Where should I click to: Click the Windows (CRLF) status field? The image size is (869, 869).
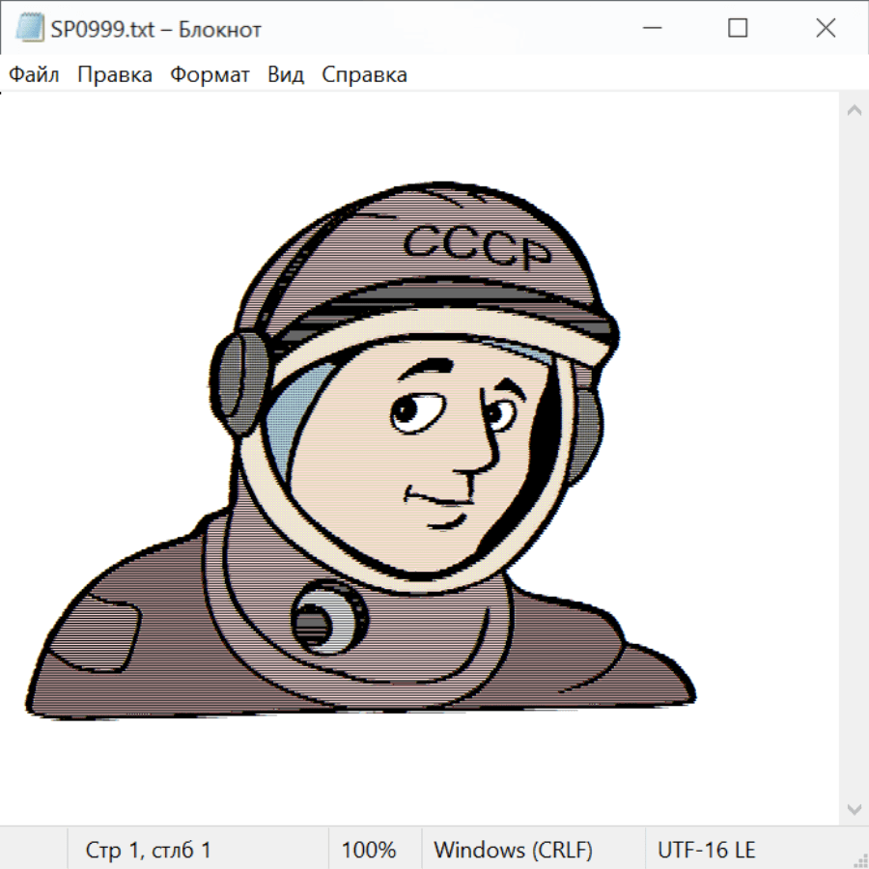513,851
